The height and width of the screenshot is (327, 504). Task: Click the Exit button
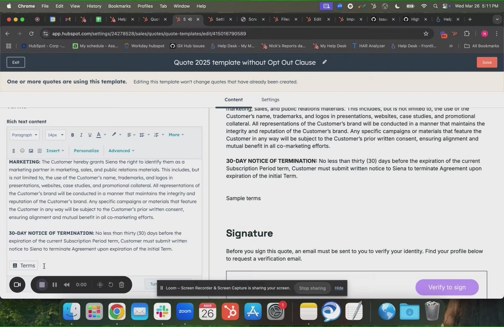pyautogui.click(x=16, y=62)
